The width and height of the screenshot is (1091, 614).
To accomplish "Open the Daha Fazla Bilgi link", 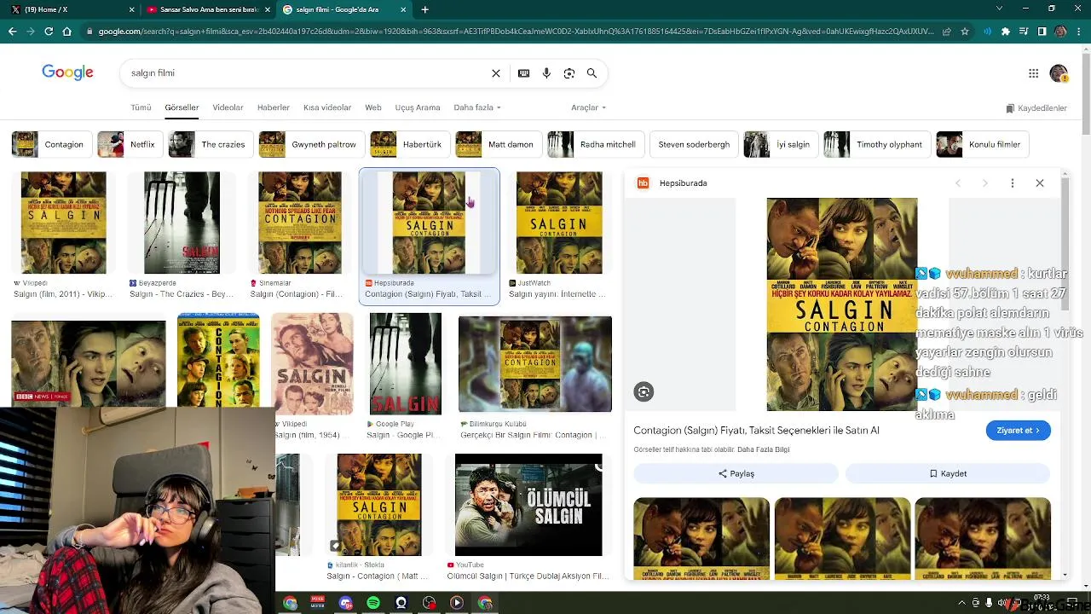I will coord(763,449).
